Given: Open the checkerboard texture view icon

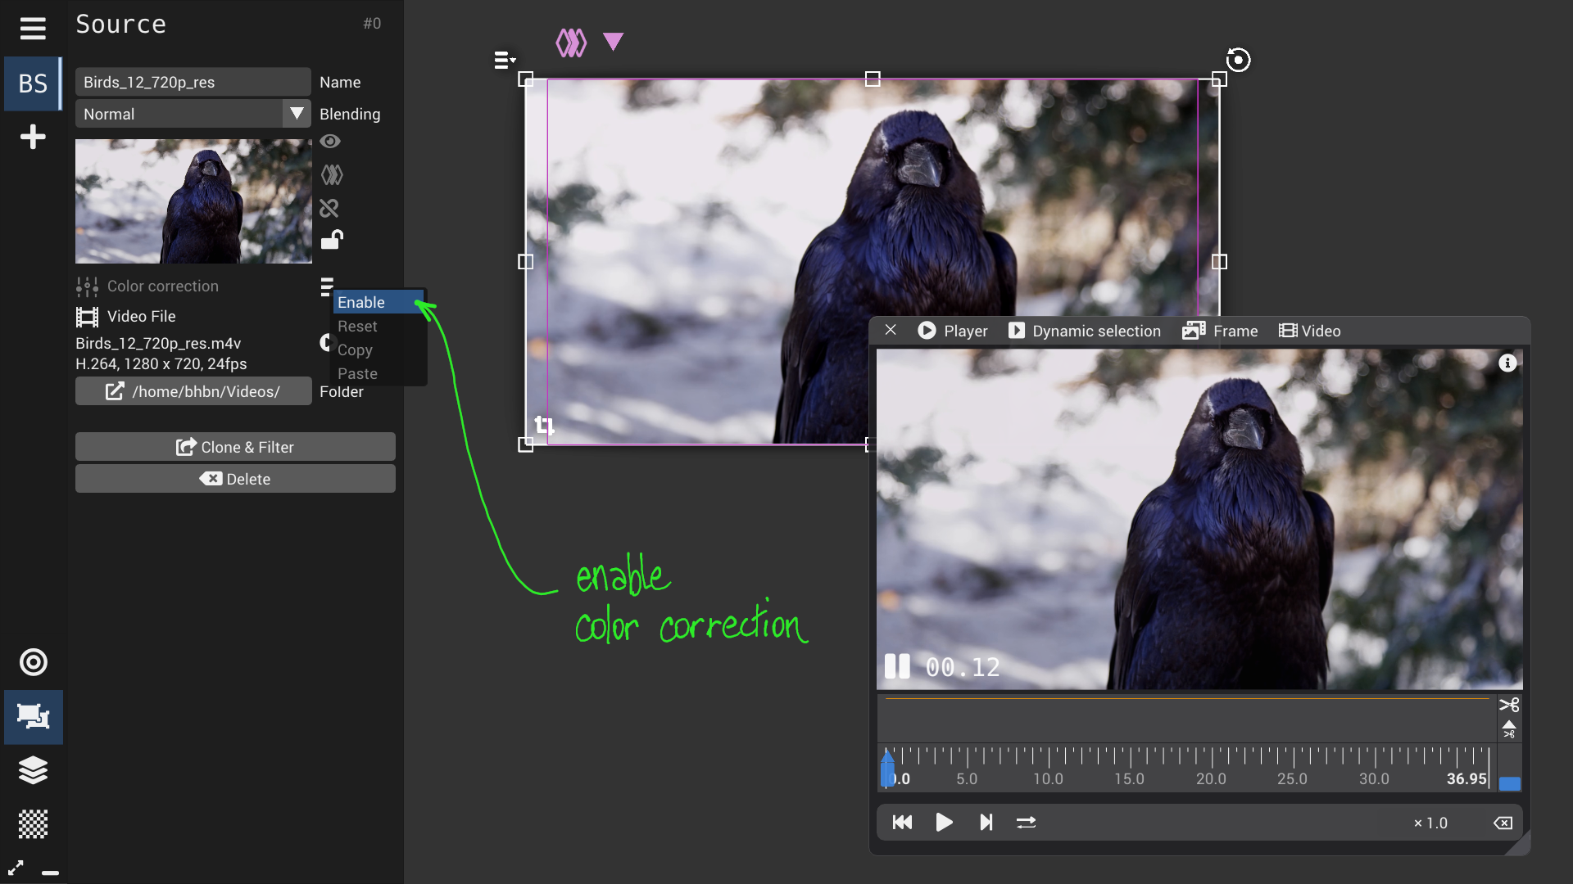Looking at the screenshot, I should (x=33, y=823).
